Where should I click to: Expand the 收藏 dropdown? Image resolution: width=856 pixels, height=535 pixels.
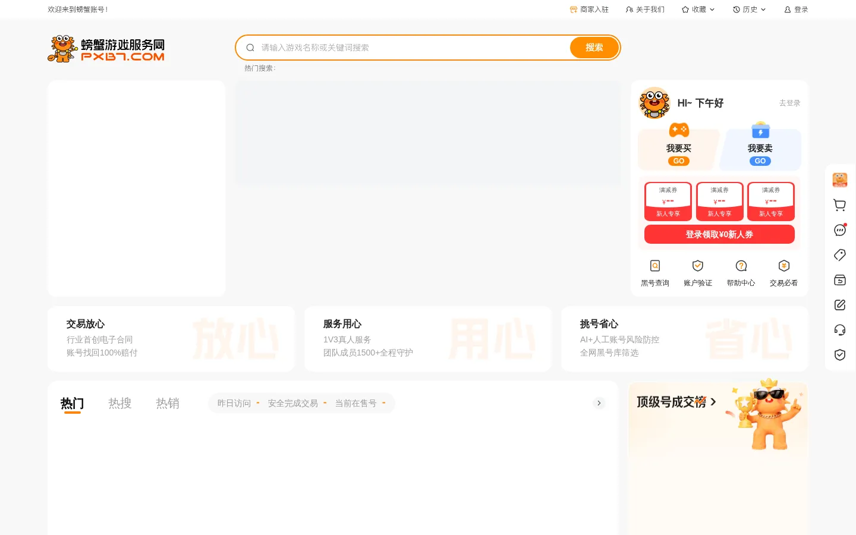698,10
